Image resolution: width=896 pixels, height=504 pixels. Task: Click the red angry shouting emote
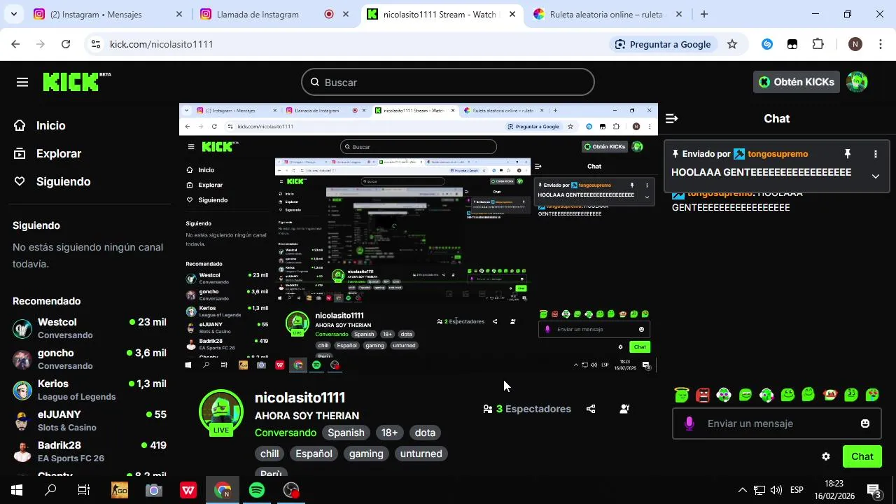(x=703, y=395)
